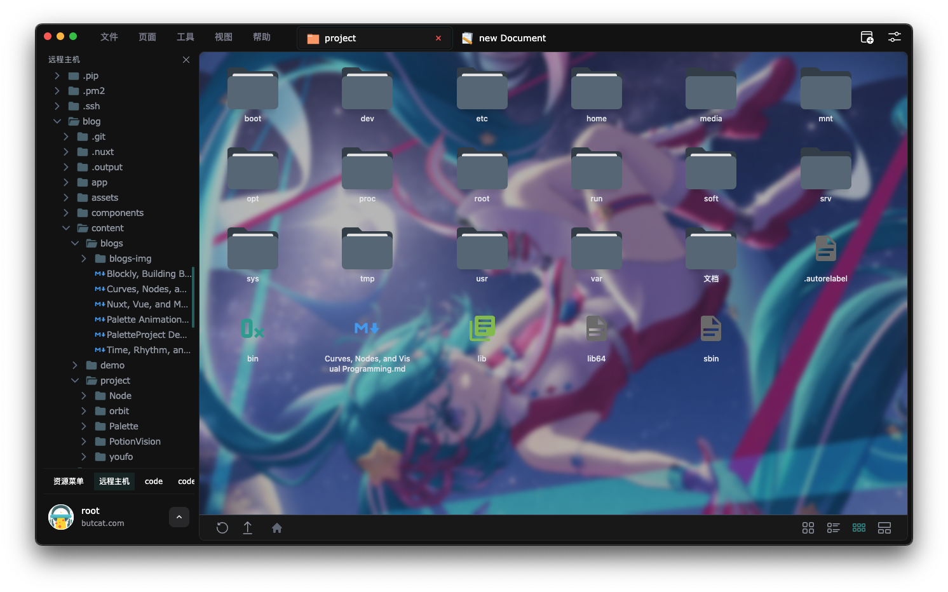Click the refresh icon in bottom toolbar
Viewport: 948px width, 592px height.
pyautogui.click(x=222, y=528)
